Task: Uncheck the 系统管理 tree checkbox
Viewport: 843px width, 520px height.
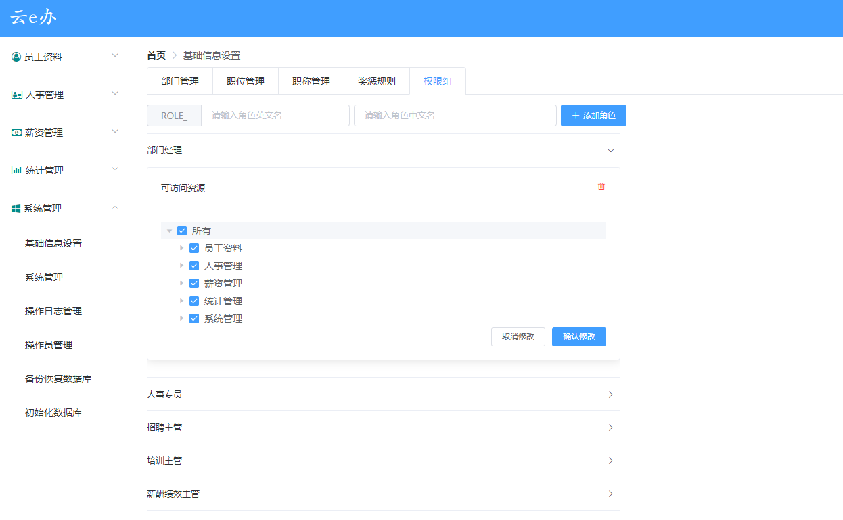Action: point(194,318)
